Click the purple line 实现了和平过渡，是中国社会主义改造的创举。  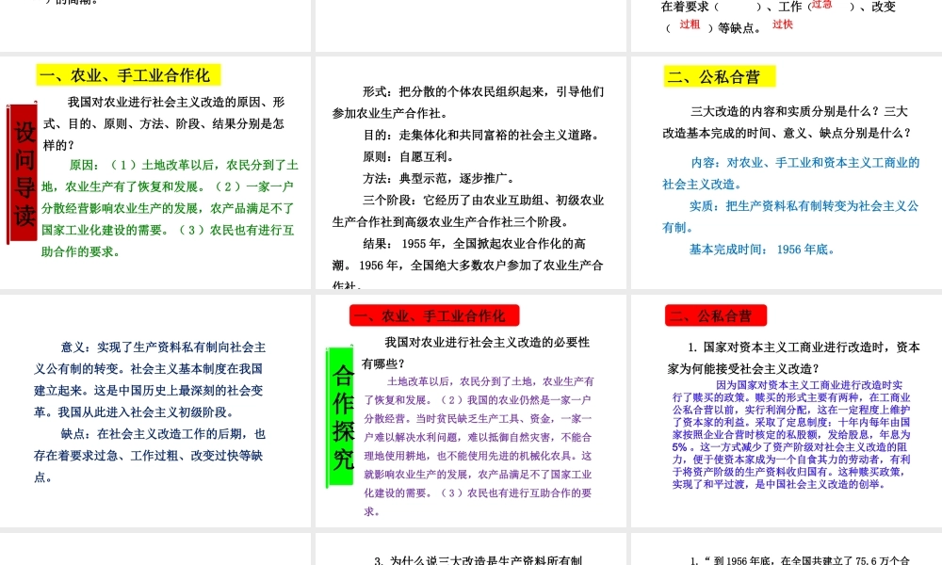[x=779, y=485]
